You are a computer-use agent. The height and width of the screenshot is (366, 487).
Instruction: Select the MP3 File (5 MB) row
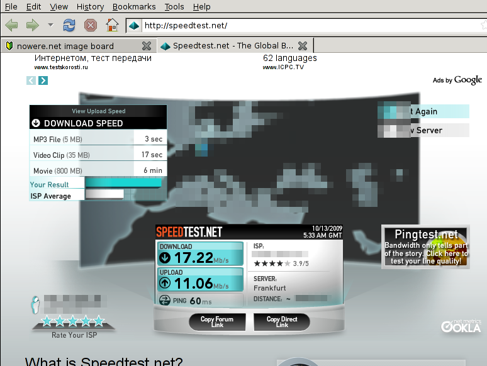tap(98, 139)
